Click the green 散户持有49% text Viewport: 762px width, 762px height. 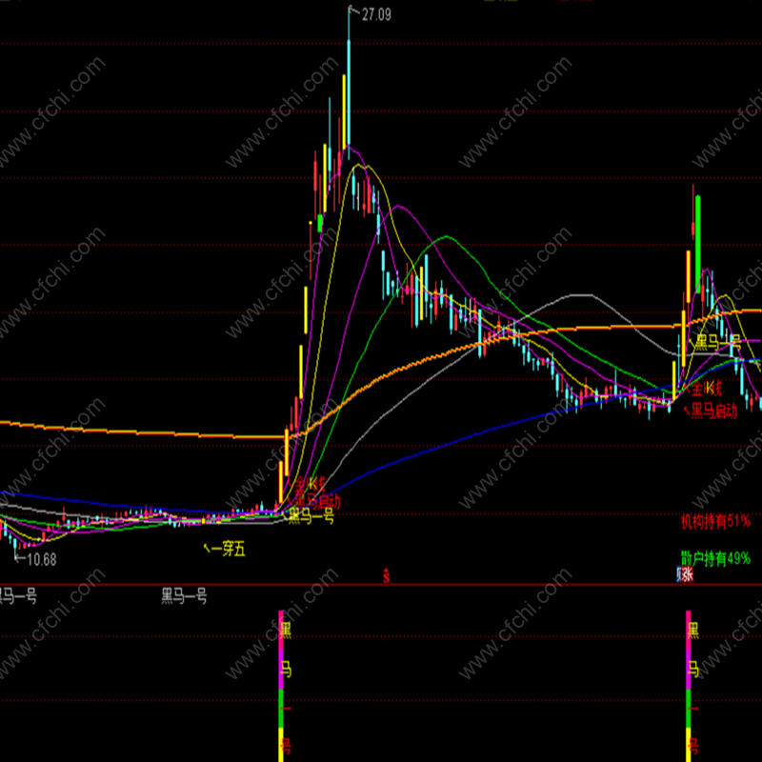(715, 559)
